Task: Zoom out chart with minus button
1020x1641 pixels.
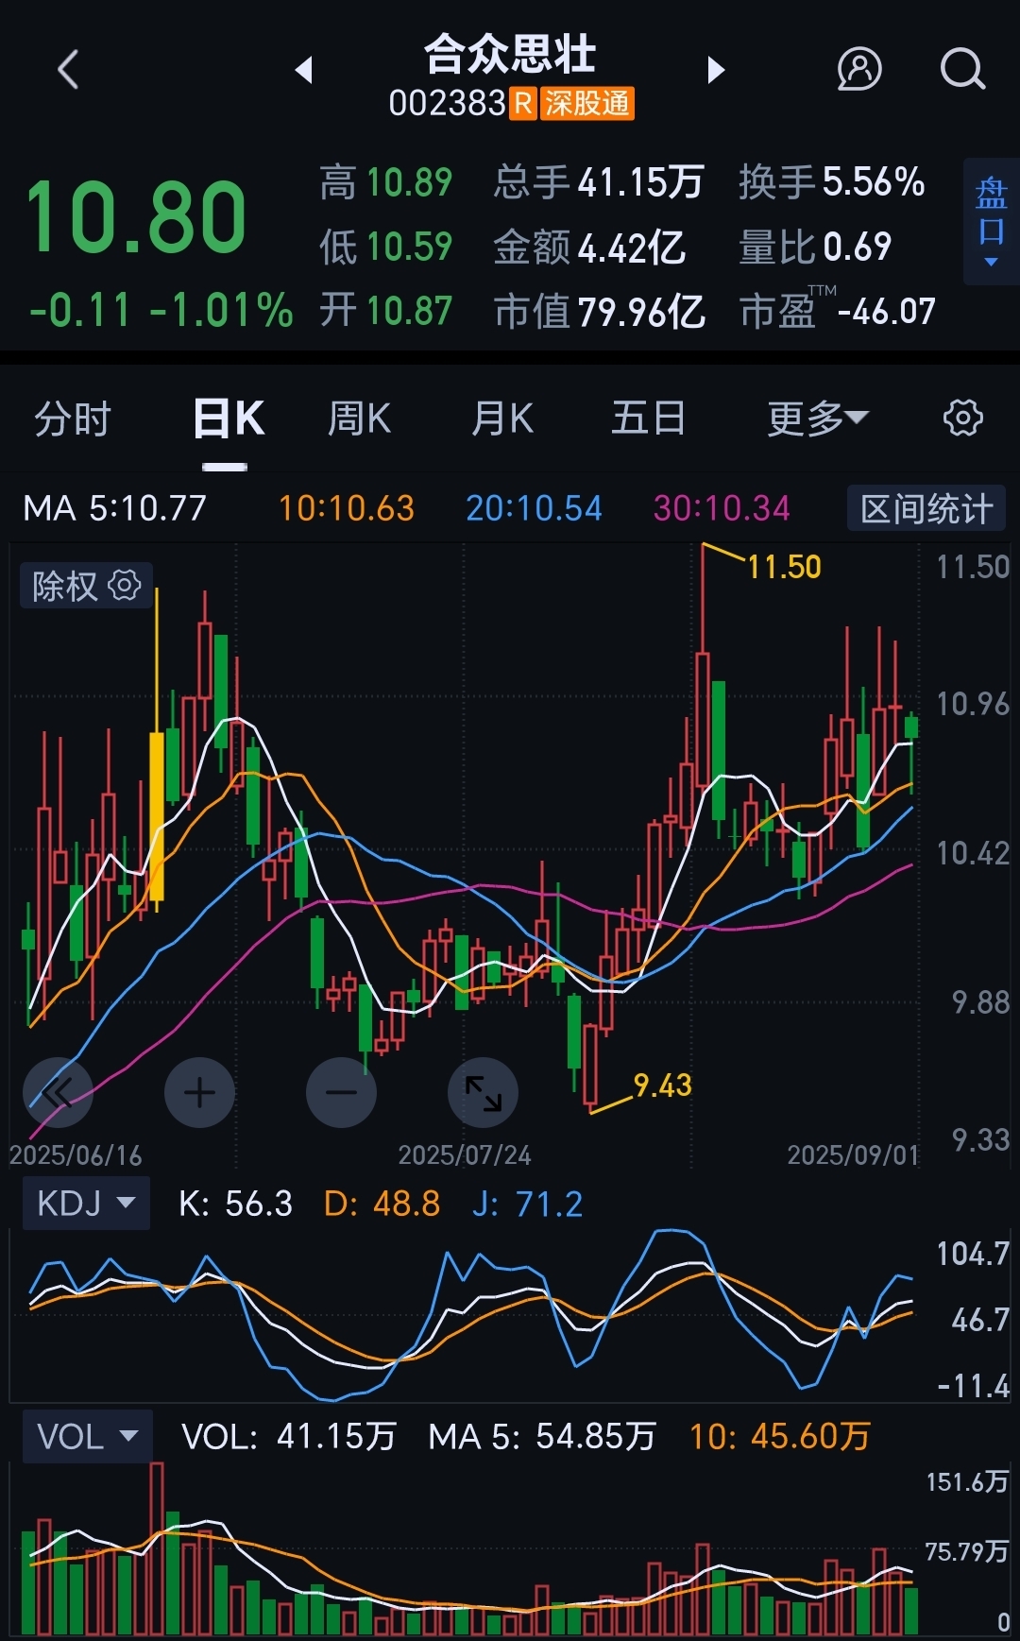Action: point(341,1093)
